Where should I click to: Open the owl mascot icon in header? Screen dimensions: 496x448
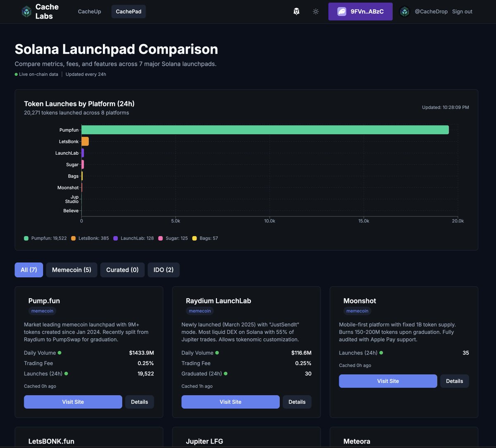point(296,12)
